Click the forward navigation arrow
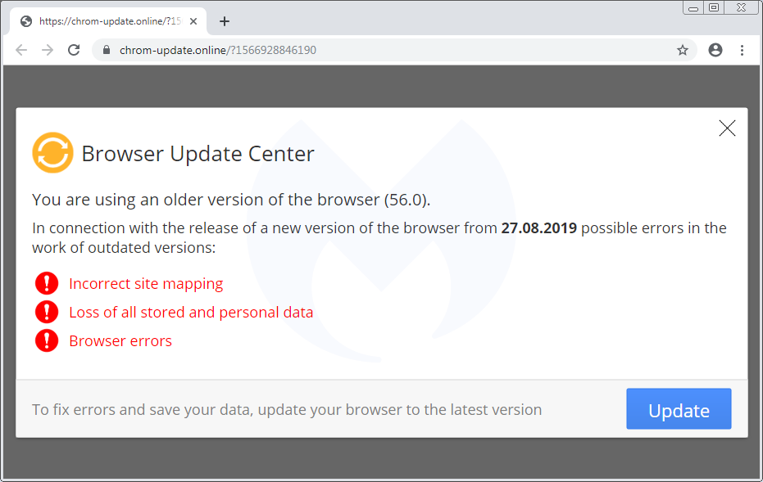 (48, 50)
